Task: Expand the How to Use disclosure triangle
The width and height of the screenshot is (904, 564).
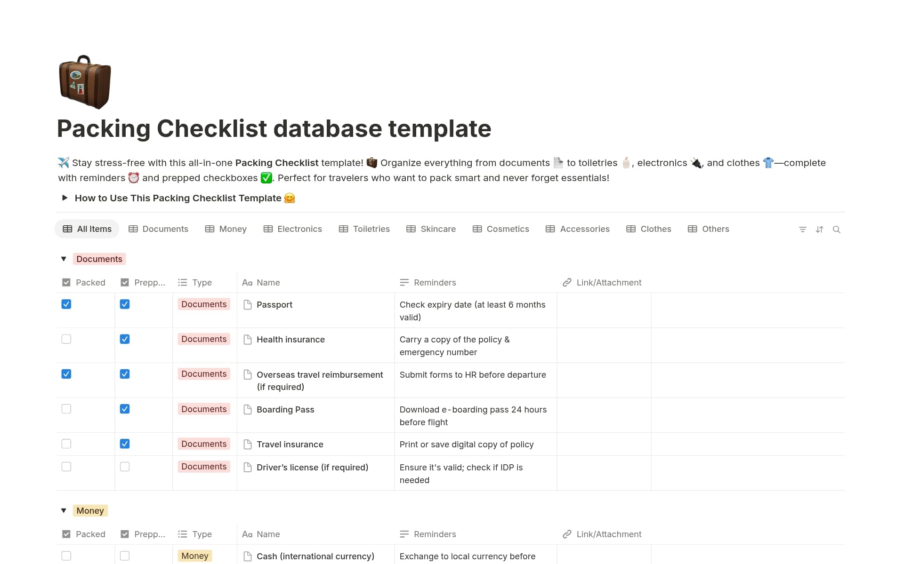Action: [65, 198]
